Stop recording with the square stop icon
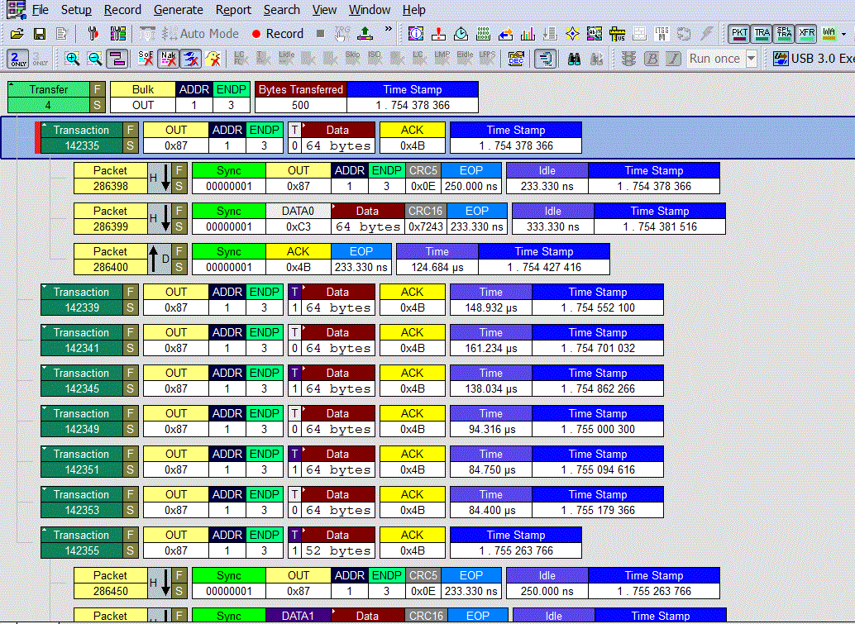 pos(321,34)
